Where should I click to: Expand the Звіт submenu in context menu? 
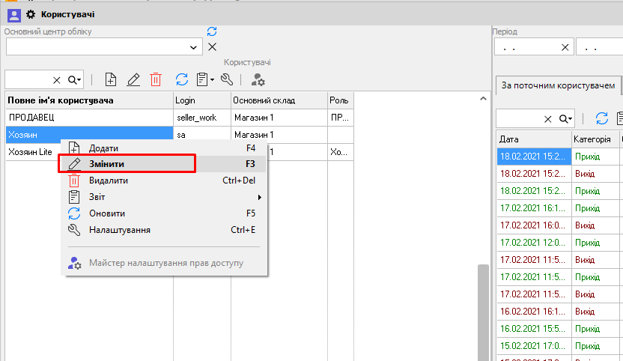pos(260,197)
